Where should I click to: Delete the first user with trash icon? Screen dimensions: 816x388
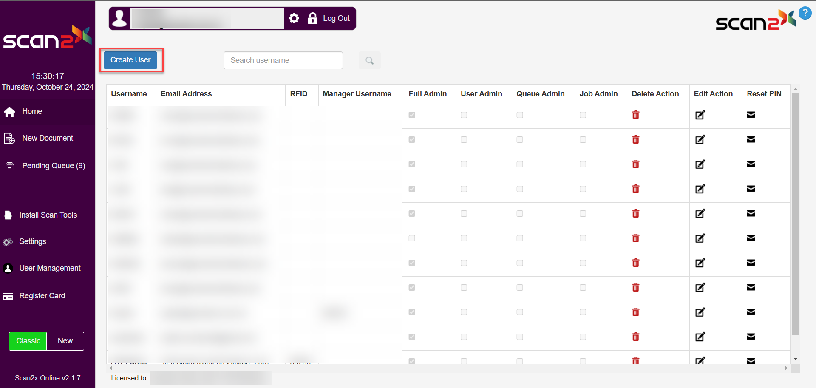(635, 115)
